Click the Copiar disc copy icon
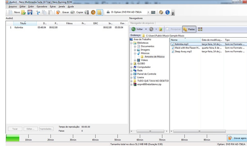This screenshot has height=146, width=247. 73,12
